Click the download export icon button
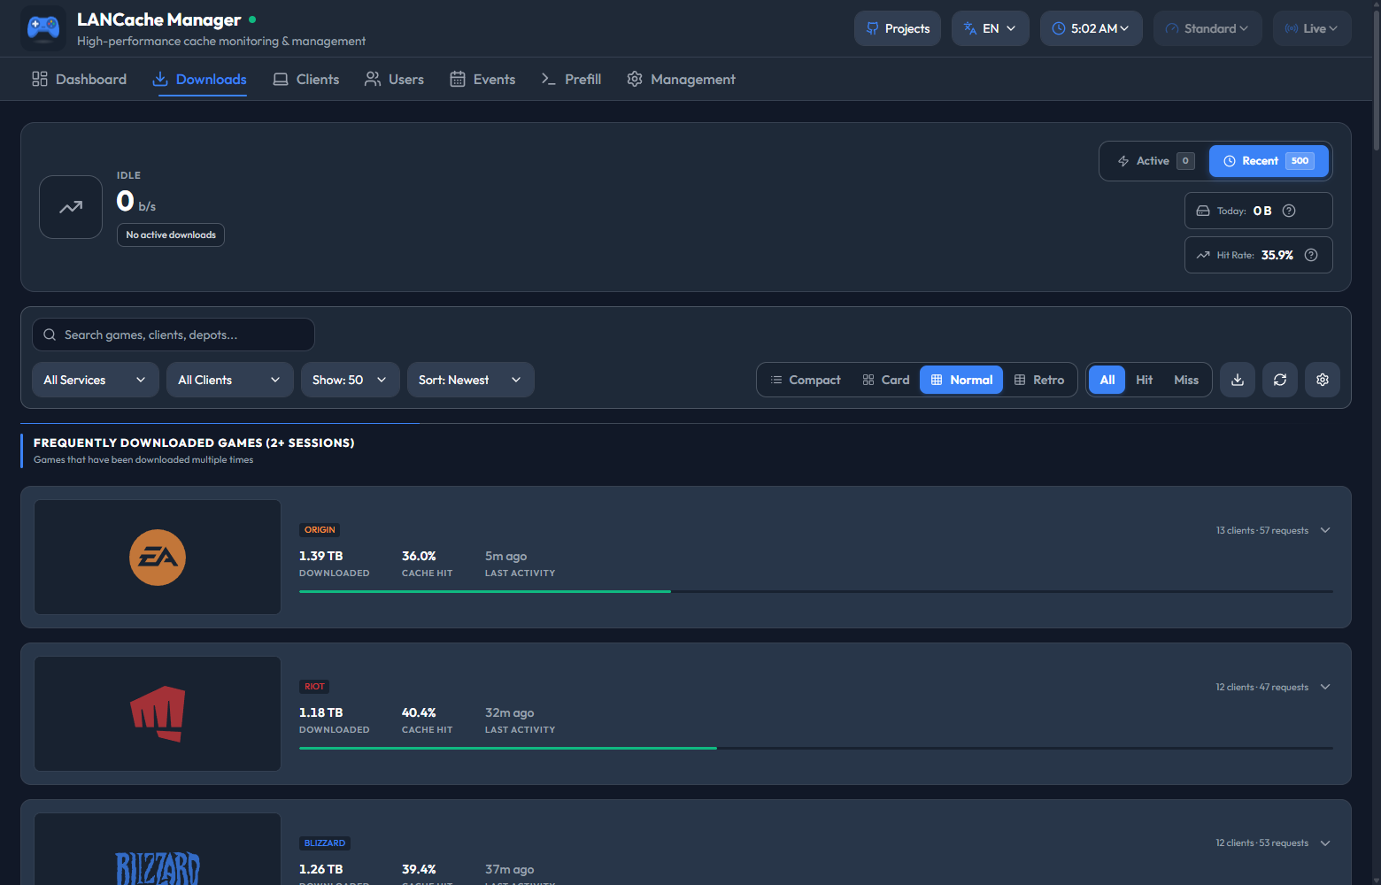This screenshot has width=1381, height=885. (1238, 380)
